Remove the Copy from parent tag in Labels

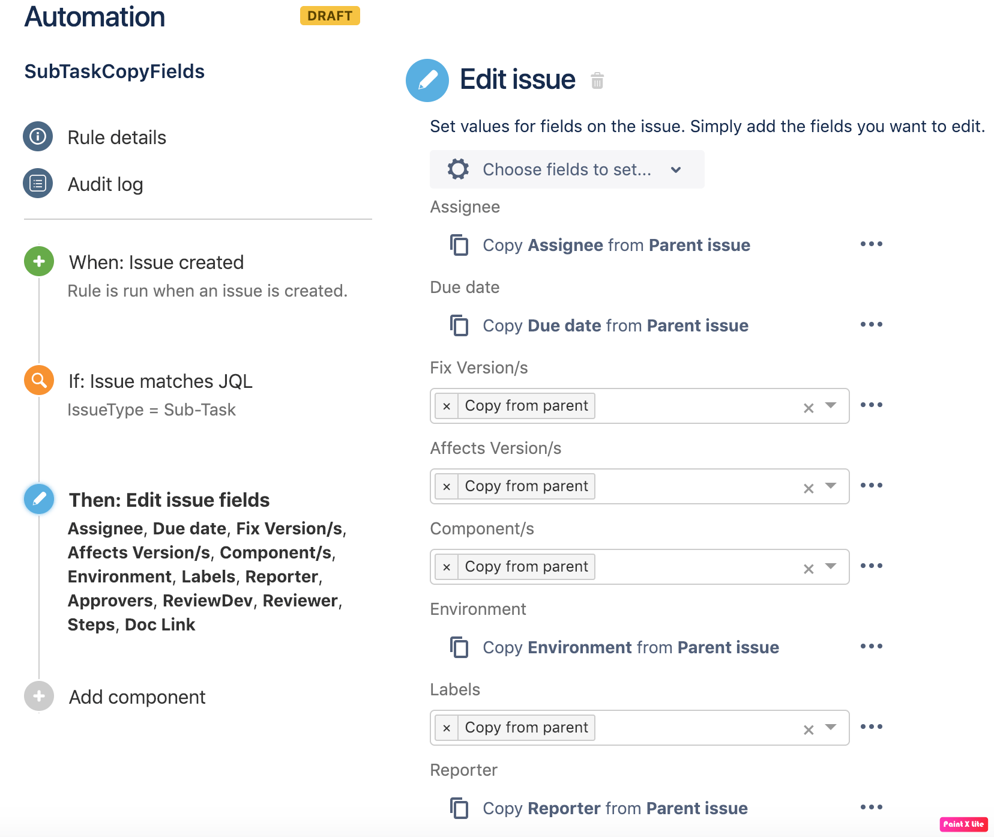[x=447, y=728]
